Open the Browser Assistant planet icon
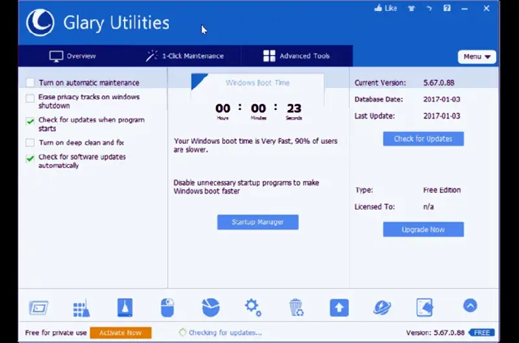This screenshot has width=519, height=343. click(382, 307)
